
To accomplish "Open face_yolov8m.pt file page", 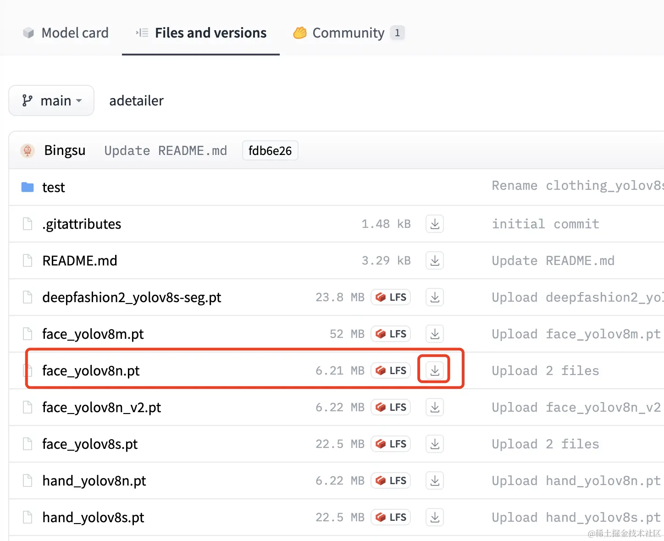I will pyautogui.click(x=93, y=334).
